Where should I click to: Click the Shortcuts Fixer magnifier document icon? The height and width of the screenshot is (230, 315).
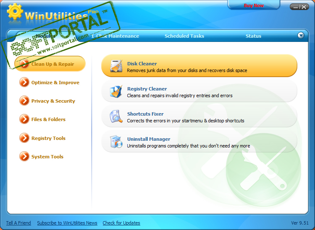tap(116, 116)
